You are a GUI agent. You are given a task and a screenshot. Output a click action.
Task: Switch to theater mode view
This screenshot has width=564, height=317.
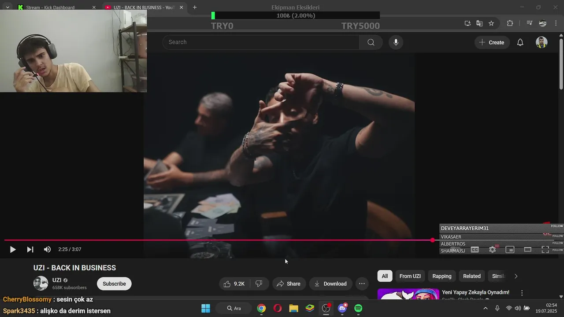coord(527,250)
